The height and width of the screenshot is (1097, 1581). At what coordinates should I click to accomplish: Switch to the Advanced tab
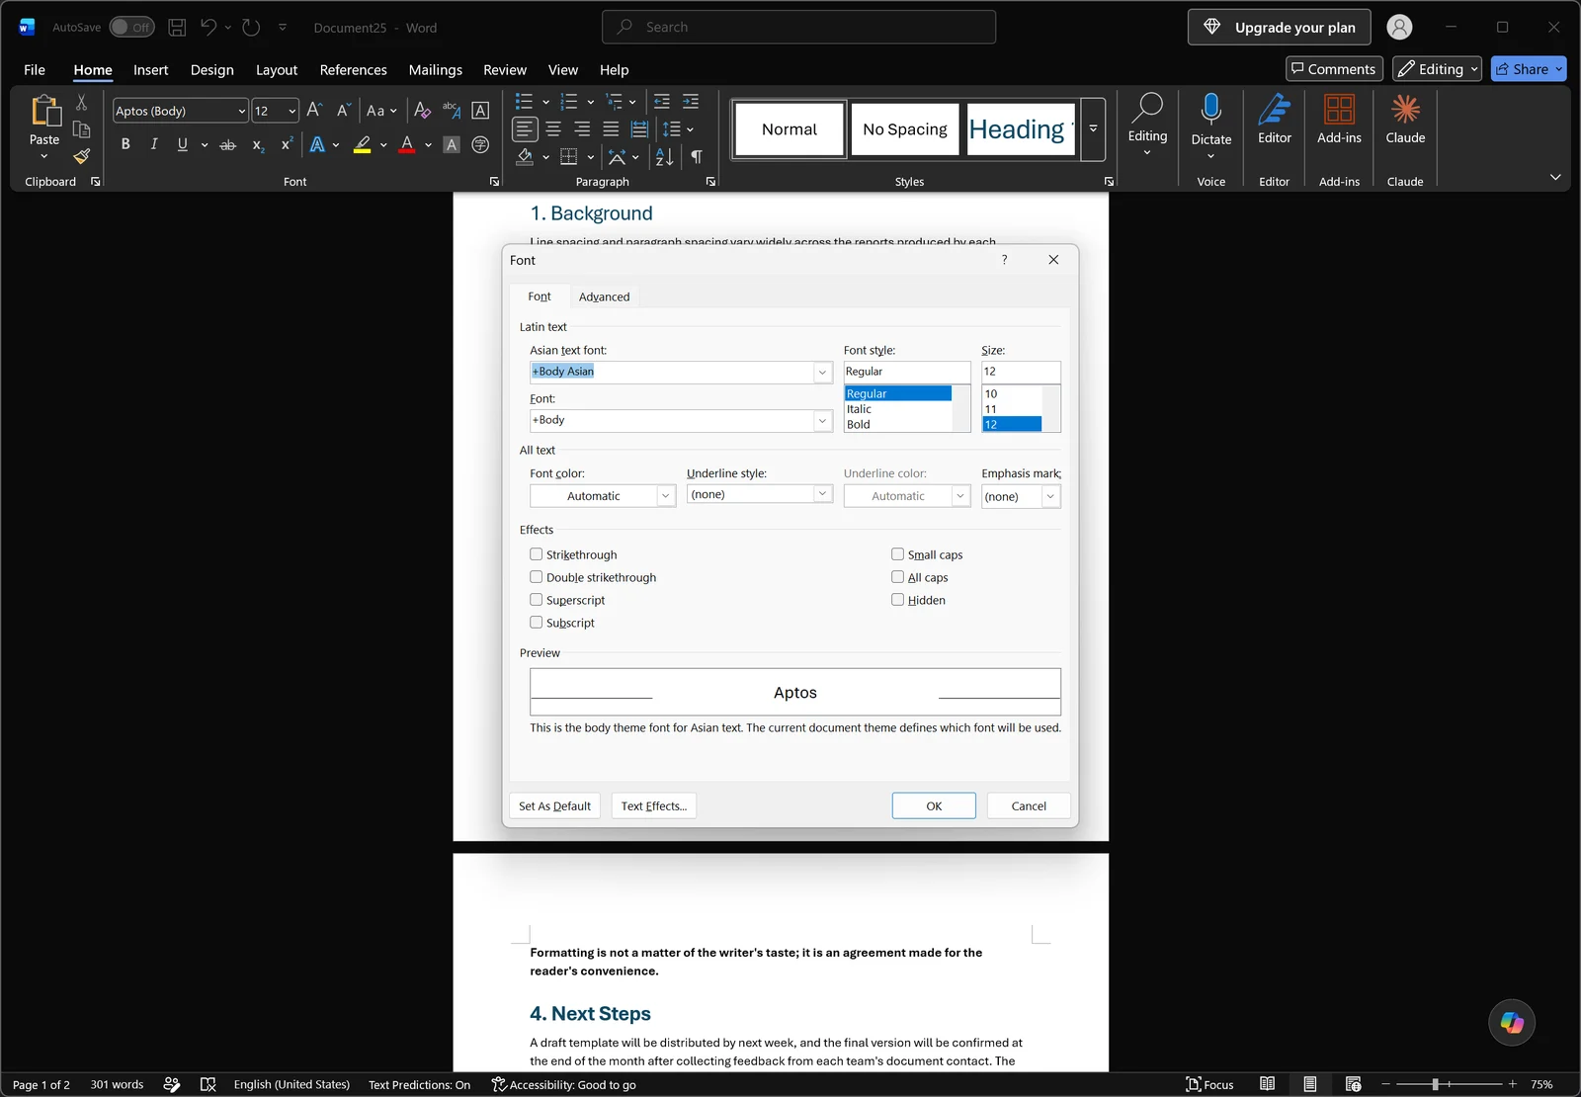pos(604,296)
